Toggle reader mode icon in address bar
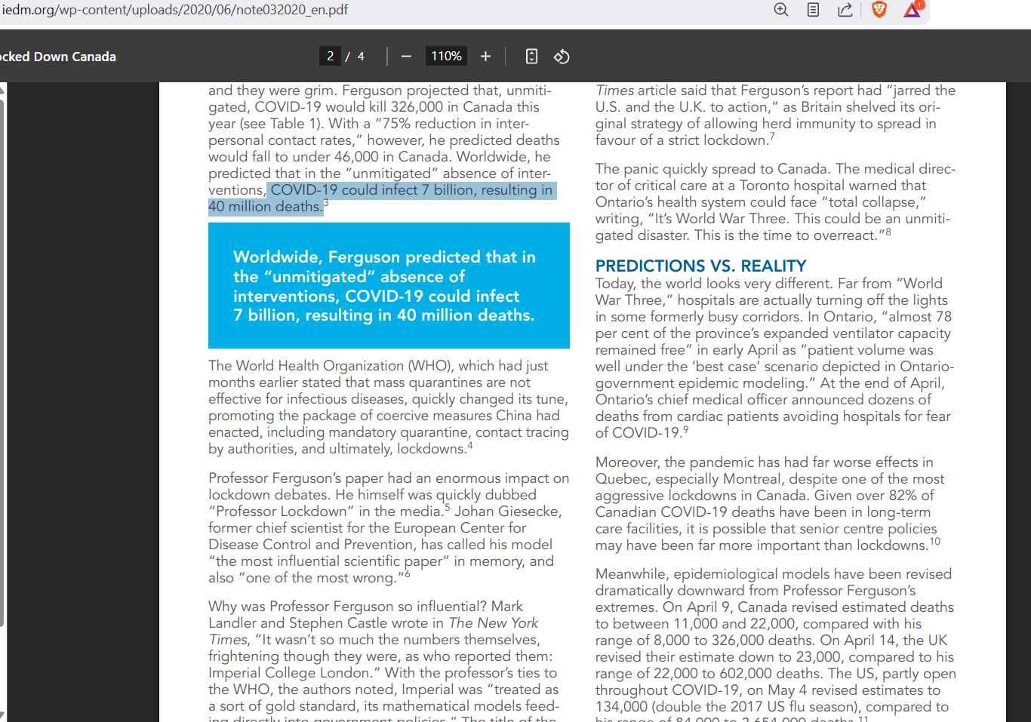Image resolution: width=1031 pixels, height=722 pixels. pyautogui.click(x=813, y=10)
